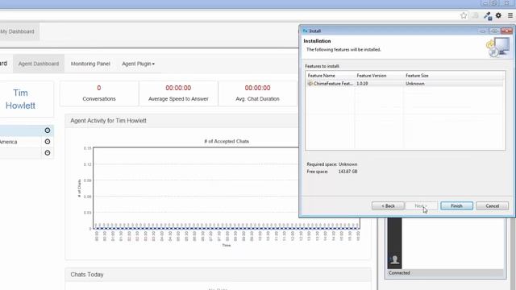516x290 pixels.
Task: Click the Unknown feature size cell
Action: tap(415, 84)
